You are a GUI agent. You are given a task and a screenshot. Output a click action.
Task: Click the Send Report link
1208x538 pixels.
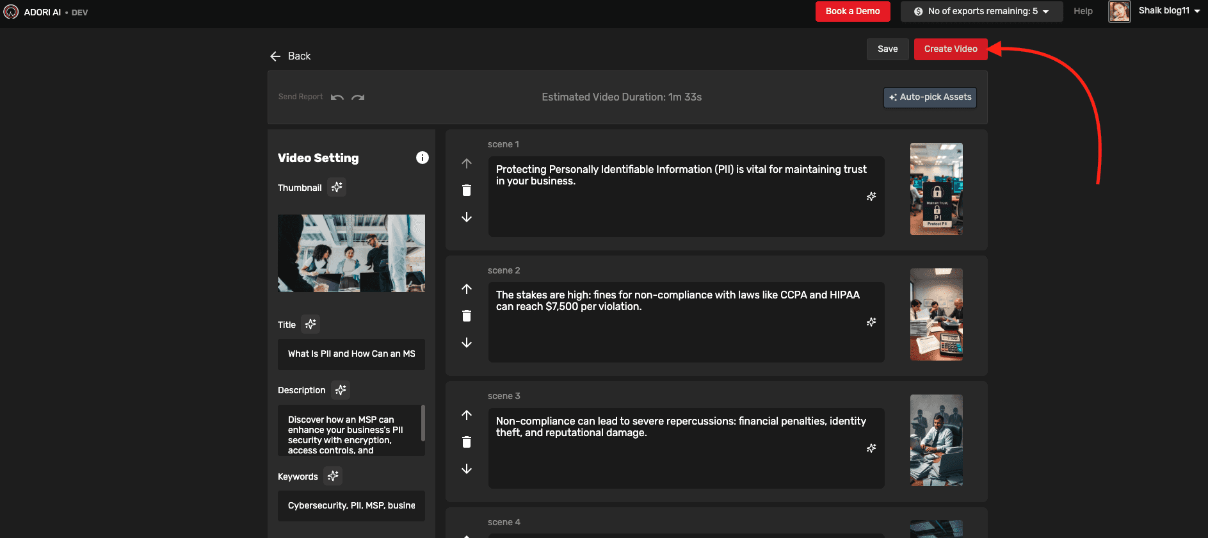coord(300,97)
